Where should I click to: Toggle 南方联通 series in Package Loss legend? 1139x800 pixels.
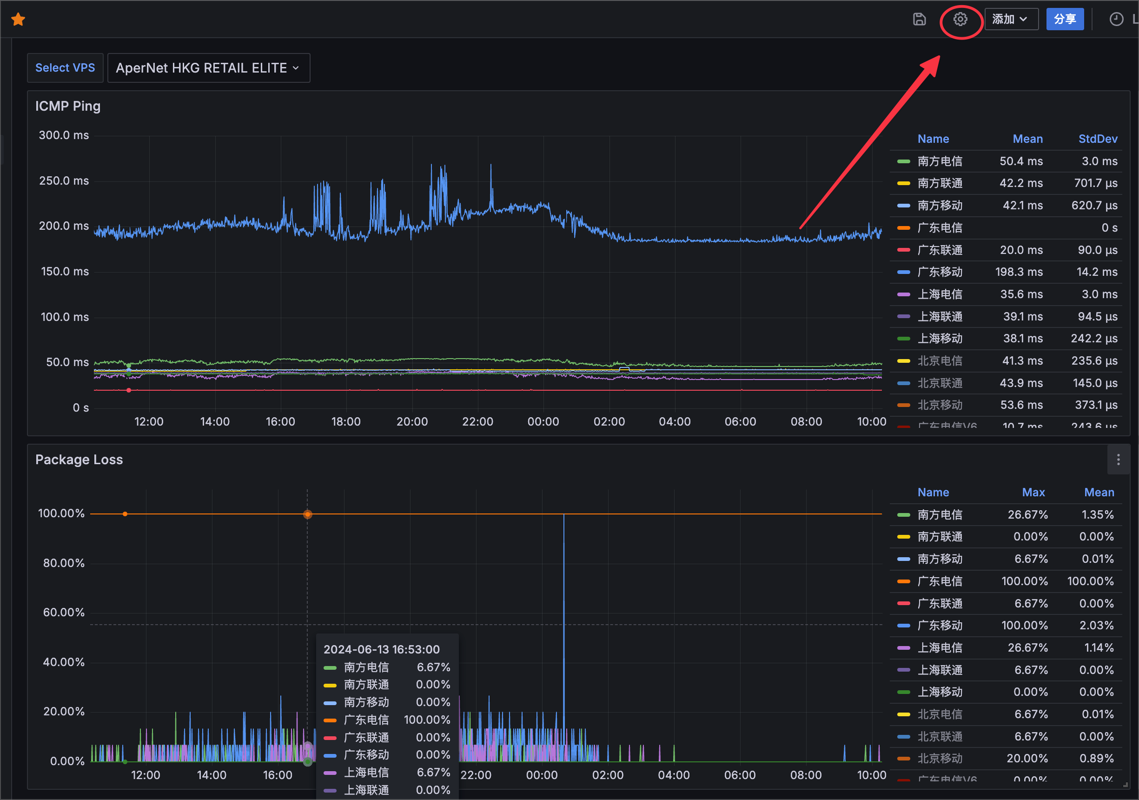940,536
